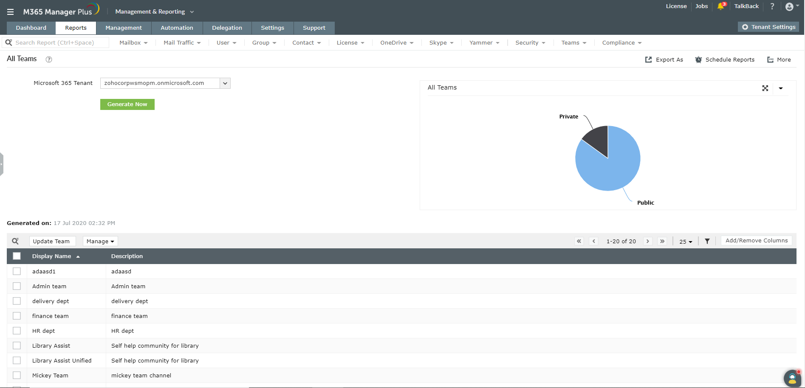Open the Teams reports dropdown

[574, 43]
